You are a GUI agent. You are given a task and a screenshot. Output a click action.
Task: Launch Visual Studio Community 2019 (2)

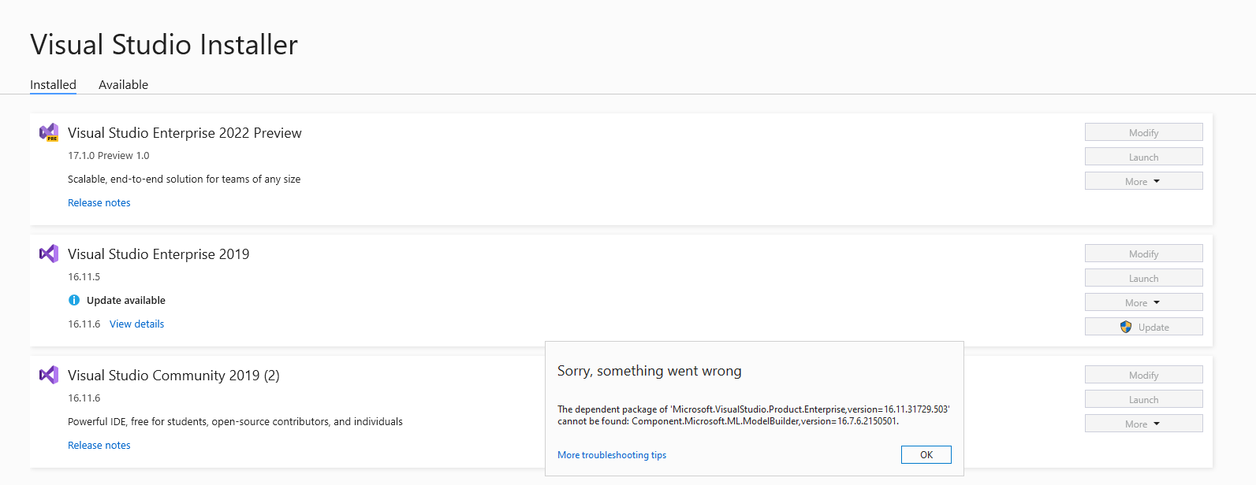[1143, 399]
